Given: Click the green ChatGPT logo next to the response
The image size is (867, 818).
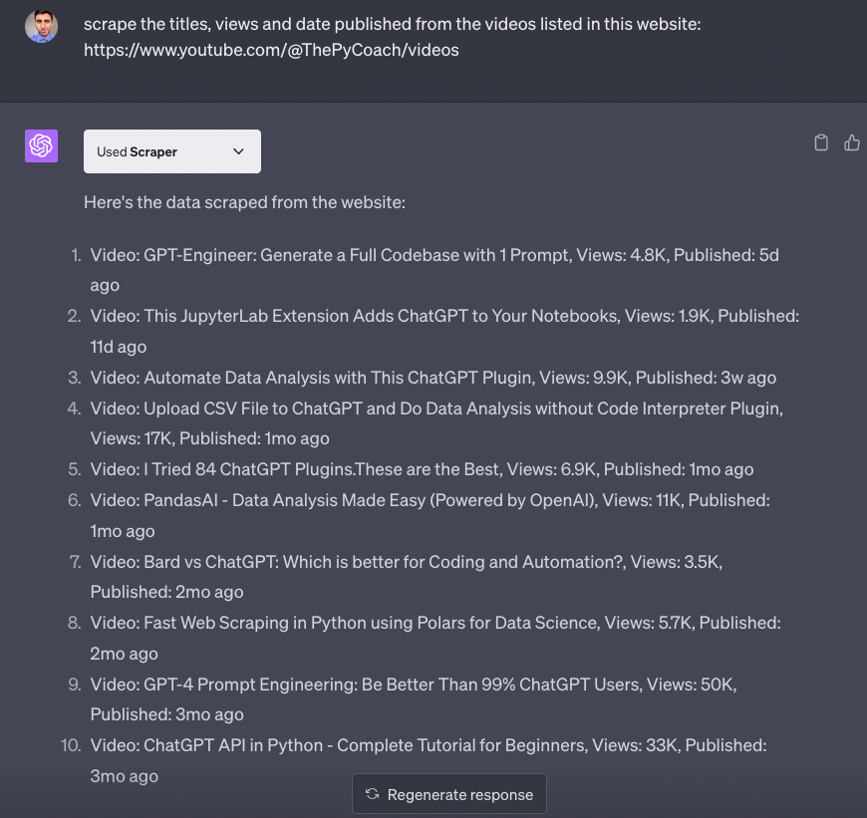Looking at the screenshot, I should tap(41, 145).
